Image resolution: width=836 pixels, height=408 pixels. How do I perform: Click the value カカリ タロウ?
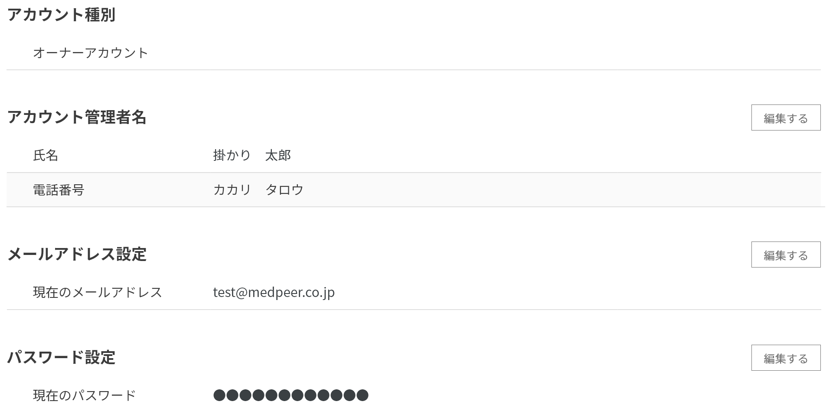click(258, 190)
